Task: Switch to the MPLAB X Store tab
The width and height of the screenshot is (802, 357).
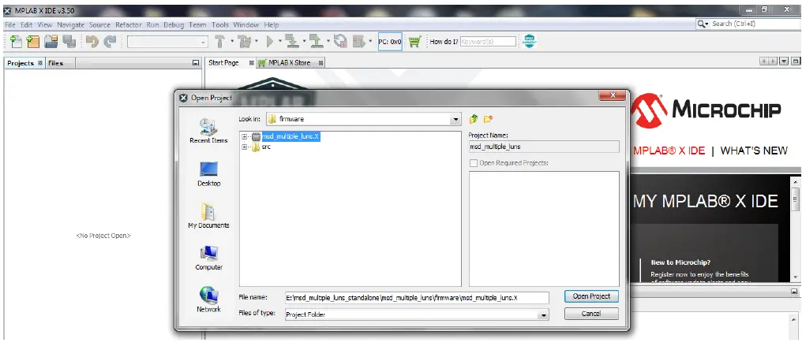Action: pyautogui.click(x=289, y=63)
